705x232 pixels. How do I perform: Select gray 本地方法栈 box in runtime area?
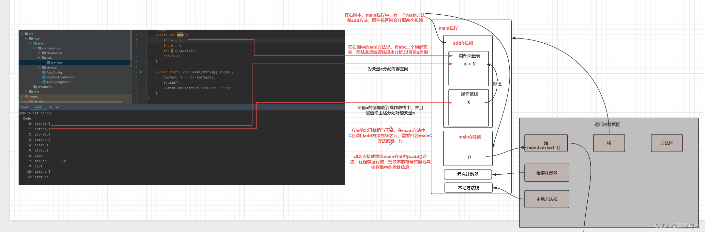pyautogui.click(x=547, y=199)
